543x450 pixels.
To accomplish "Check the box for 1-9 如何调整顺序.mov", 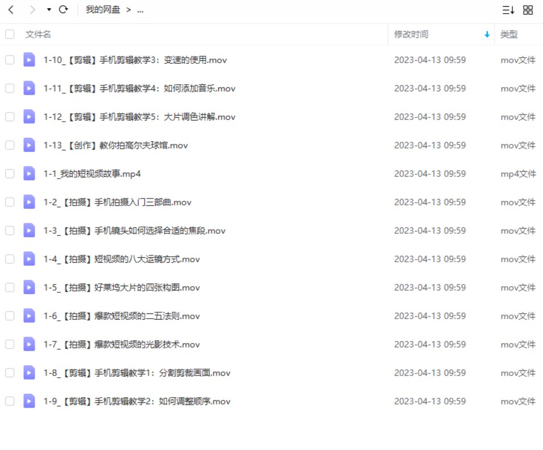I will (10, 402).
